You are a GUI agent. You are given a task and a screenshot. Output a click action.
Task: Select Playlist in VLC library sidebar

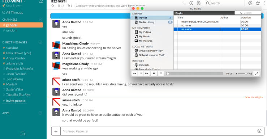[152, 18]
